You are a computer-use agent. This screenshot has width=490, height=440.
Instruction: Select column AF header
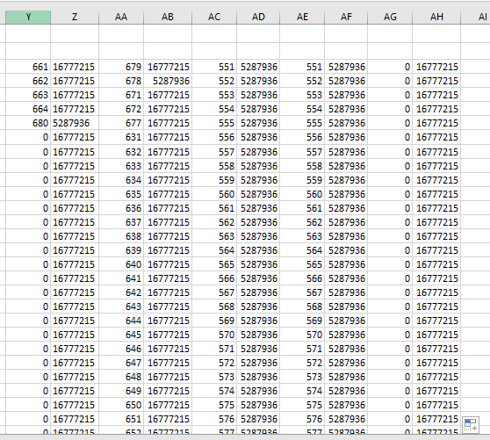pyautogui.click(x=346, y=17)
